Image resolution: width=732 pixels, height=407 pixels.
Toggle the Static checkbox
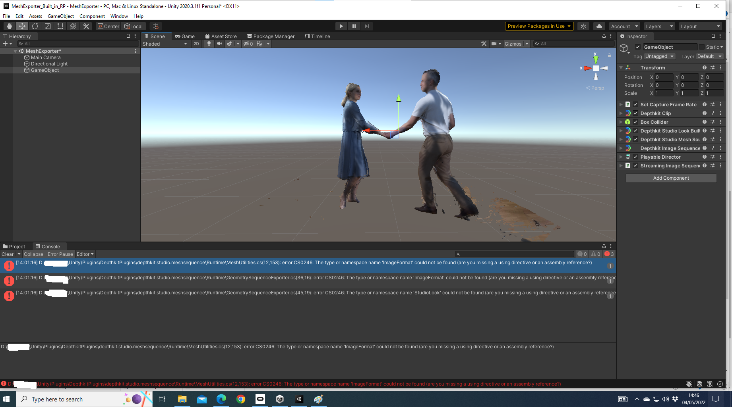tap(702, 47)
